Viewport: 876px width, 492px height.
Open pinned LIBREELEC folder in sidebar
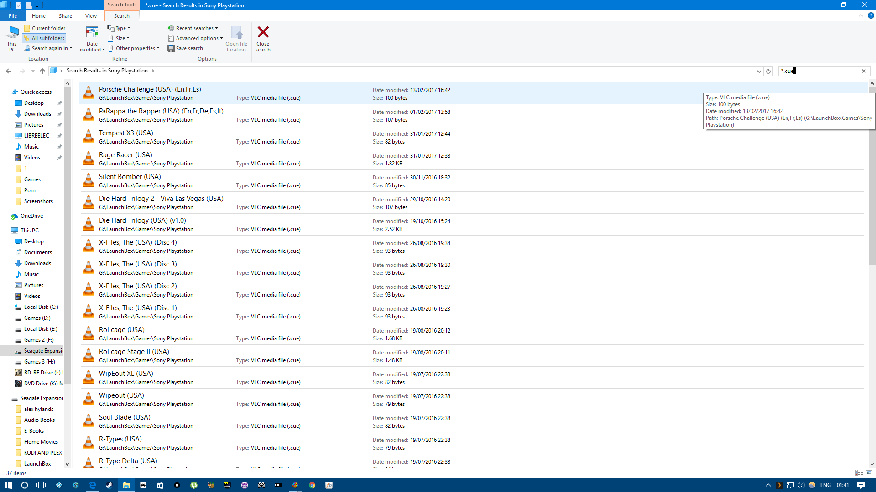click(x=36, y=136)
